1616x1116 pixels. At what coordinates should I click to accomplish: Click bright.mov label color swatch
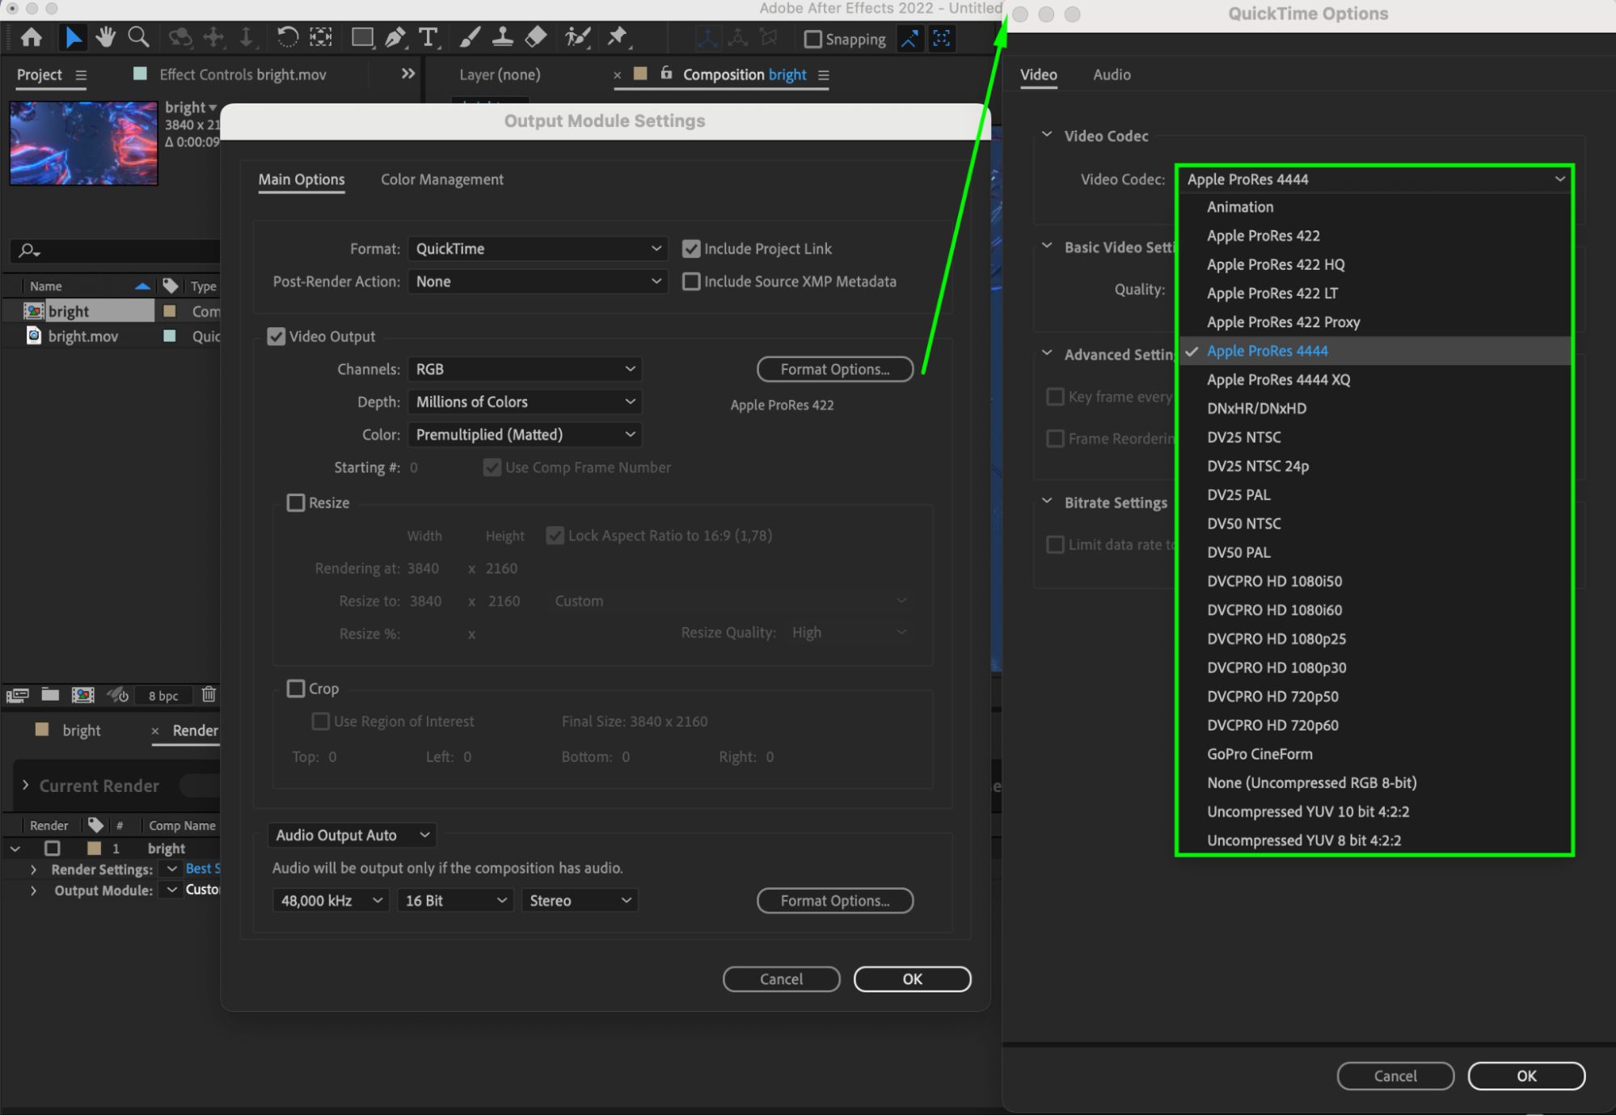click(170, 336)
